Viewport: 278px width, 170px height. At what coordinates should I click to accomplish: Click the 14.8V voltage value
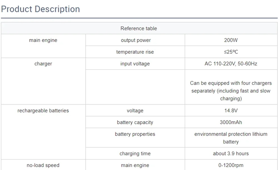coord(231,111)
